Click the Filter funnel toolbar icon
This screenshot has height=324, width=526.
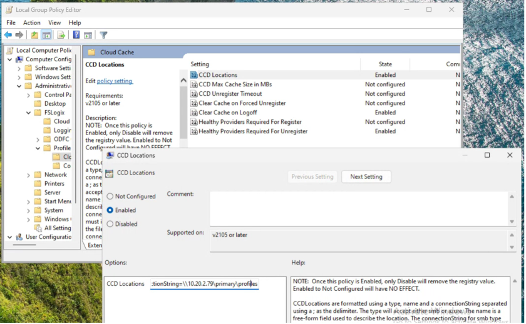coord(104,35)
